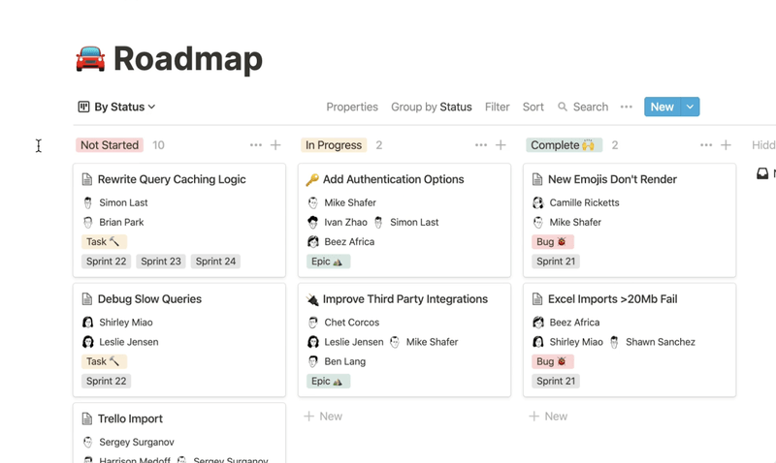
Task: Click the board view icon beside By Status
Action: [x=83, y=107]
